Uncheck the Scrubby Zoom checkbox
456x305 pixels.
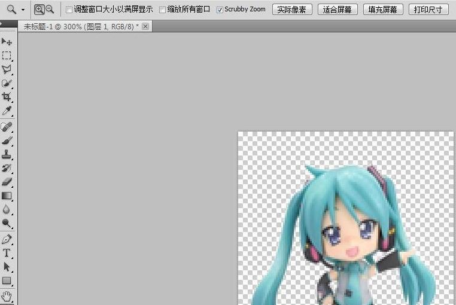[220, 10]
